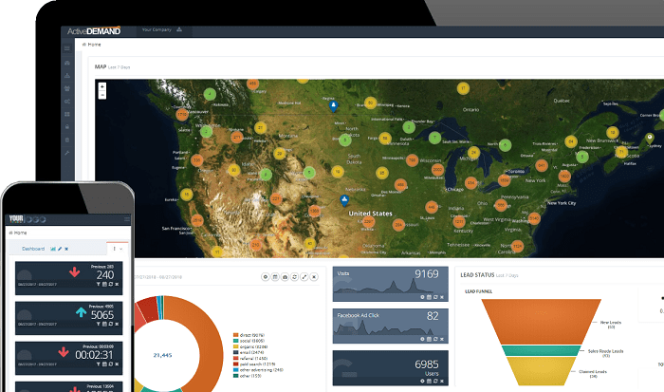Open the calendar date picker on donut chart
This screenshot has width=664, height=392.
276,275
